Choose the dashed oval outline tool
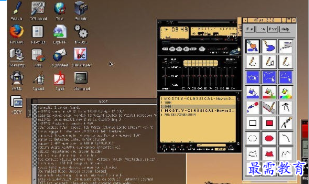 [x=253, y=139]
